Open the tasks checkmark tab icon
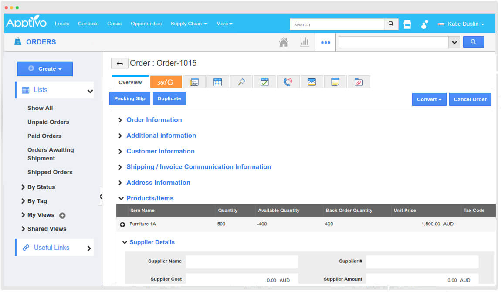Screen dimensions: 501x292 pos(264,82)
